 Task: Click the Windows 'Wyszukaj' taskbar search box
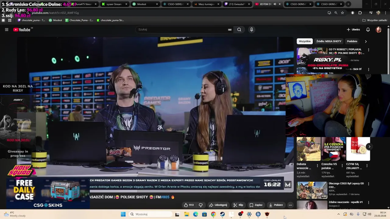[x=150, y=214]
